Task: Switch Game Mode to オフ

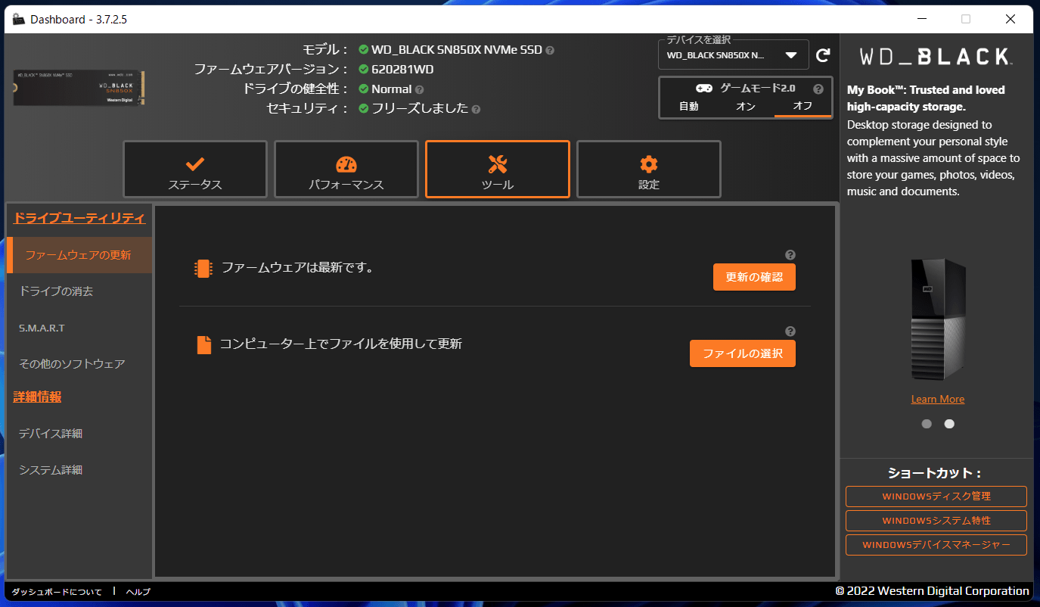Action: (803, 107)
